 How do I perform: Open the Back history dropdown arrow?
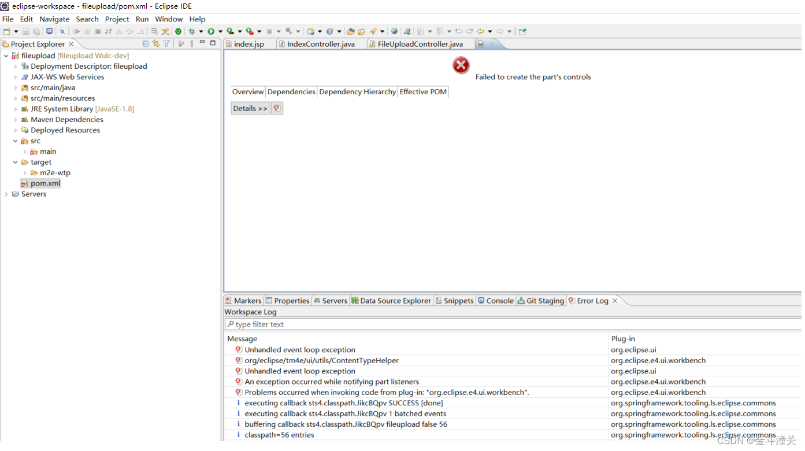click(490, 32)
